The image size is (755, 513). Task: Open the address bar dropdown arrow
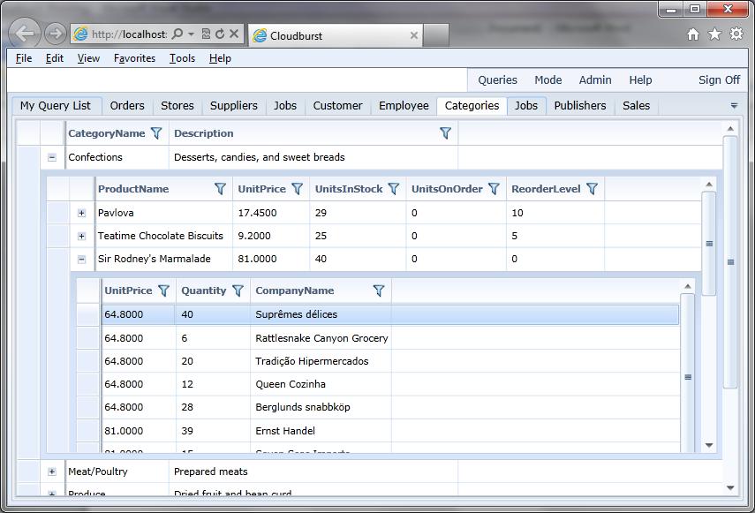click(191, 34)
